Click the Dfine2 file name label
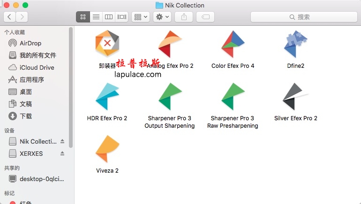Image resolution: width=361 pixels, height=204 pixels. [296, 66]
